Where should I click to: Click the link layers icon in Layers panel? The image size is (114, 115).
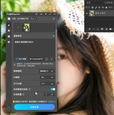tap(94, 29)
